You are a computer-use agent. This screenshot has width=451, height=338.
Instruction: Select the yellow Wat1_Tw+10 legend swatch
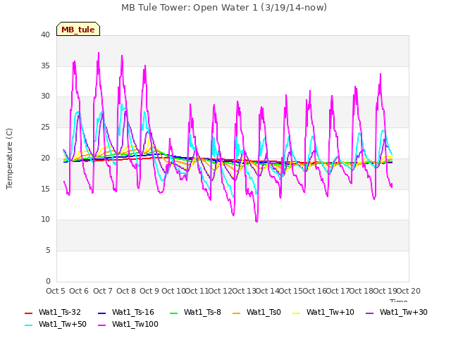click(x=296, y=313)
